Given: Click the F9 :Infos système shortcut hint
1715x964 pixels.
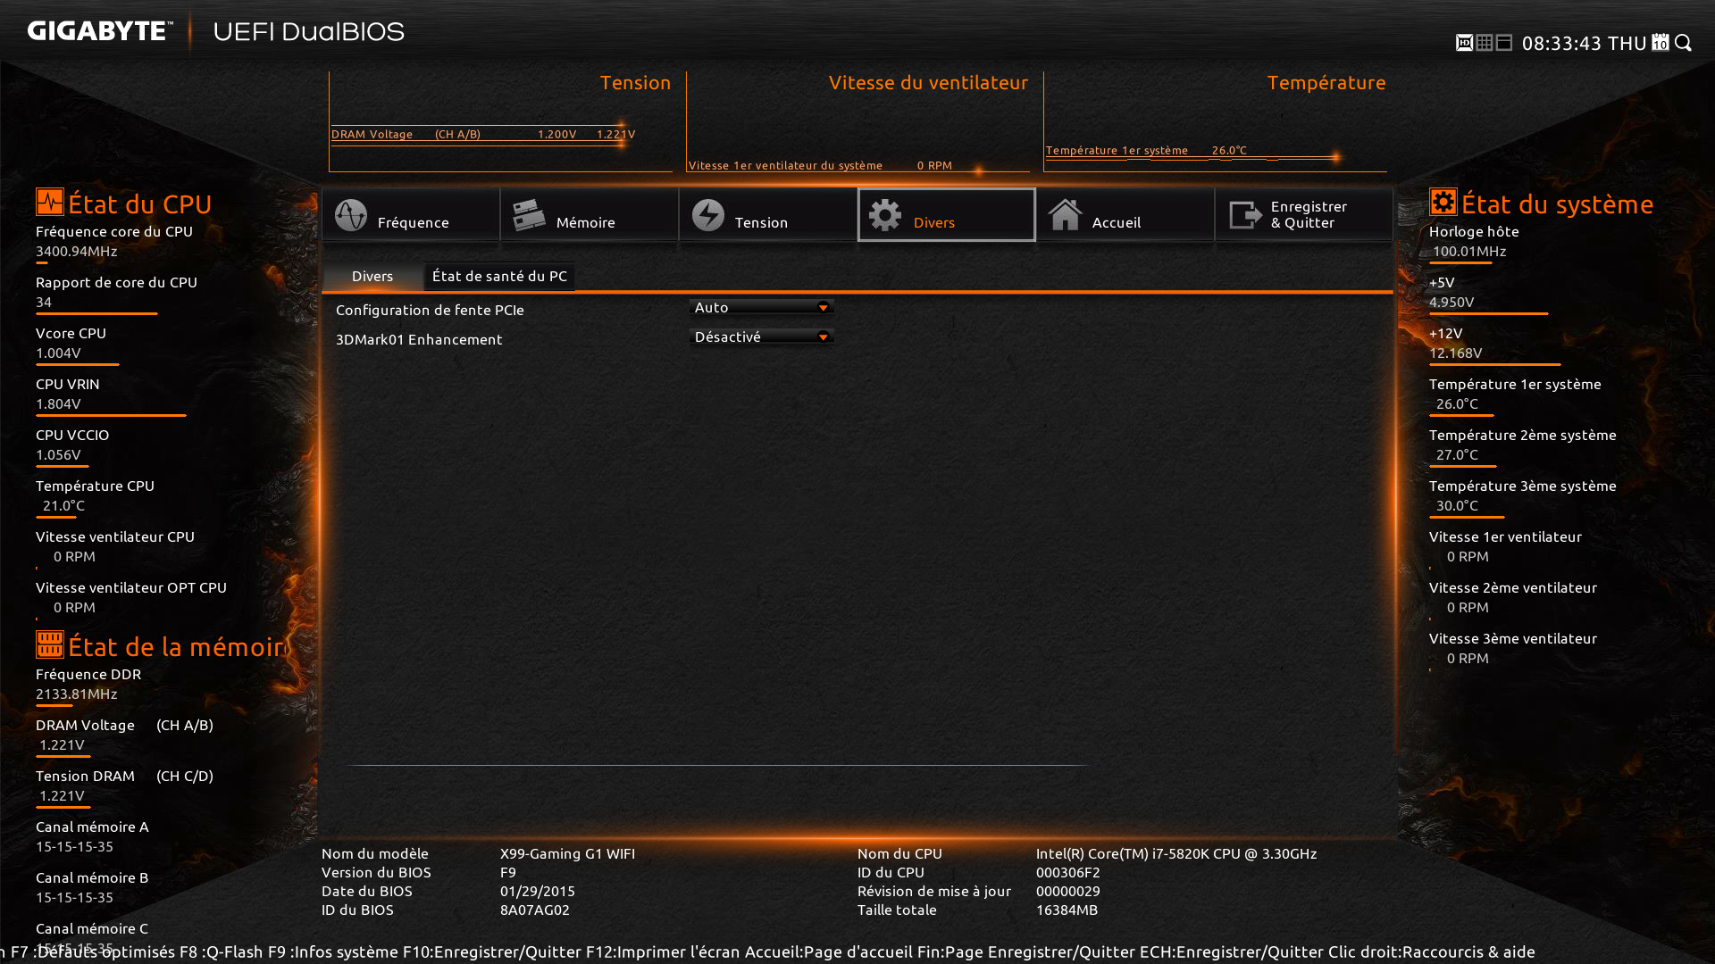Looking at the screenshot, I should click(x=333, y=952).
